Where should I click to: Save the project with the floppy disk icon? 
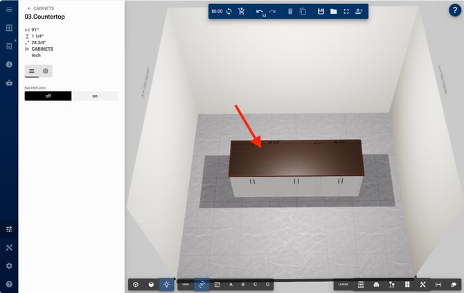[x=321, y=12]
